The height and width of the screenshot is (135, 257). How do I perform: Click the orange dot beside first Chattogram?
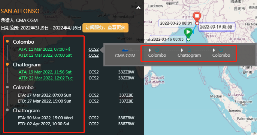pyautogui.click(x=7, y=64)
